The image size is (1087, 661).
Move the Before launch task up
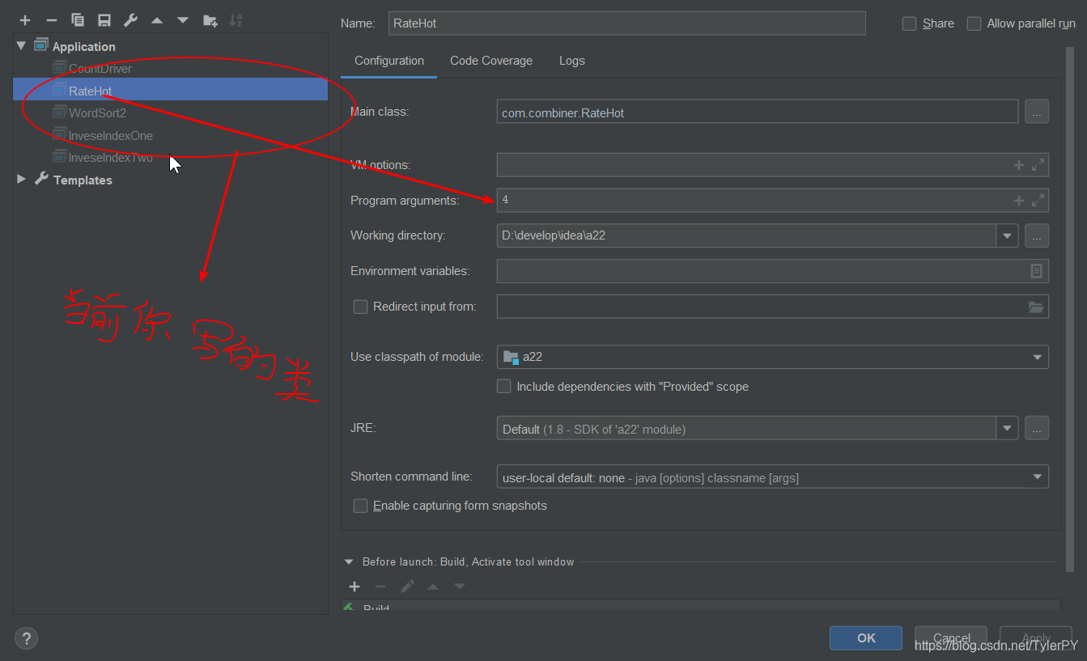(433, 587)
